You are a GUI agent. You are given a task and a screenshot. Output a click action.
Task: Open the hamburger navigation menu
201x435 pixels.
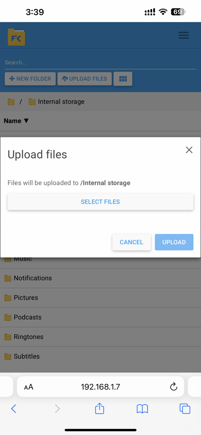(183, 35)
